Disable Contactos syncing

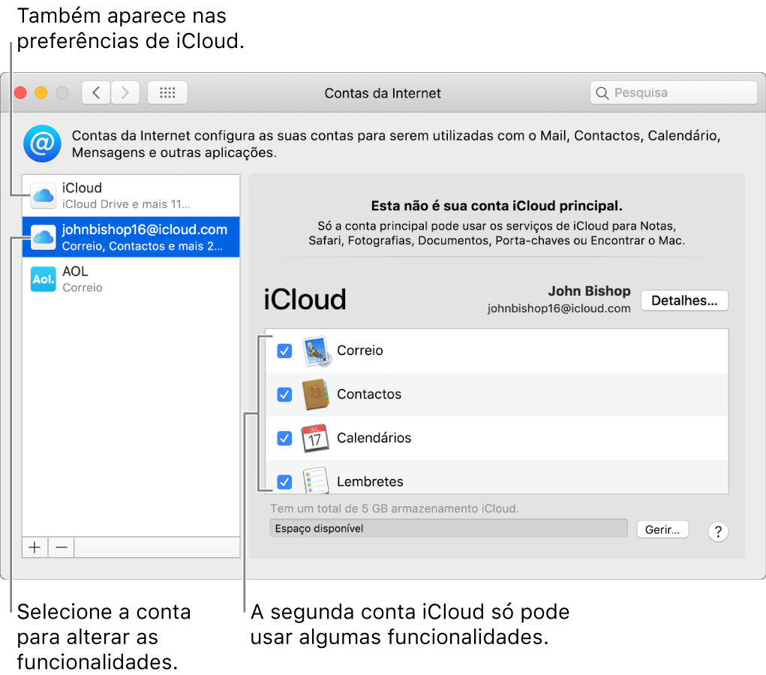click(284, 394)
